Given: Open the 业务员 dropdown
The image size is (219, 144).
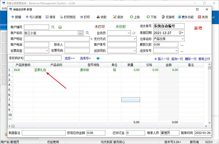Looking at the screenshot, I should click(x=129, y=33).
